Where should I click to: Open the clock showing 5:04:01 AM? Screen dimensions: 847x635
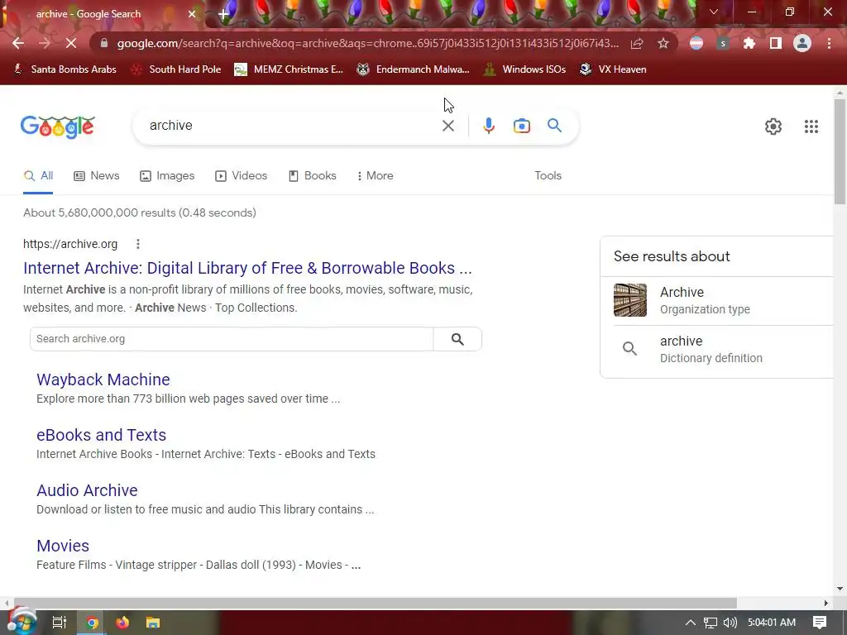pos(772,623)
